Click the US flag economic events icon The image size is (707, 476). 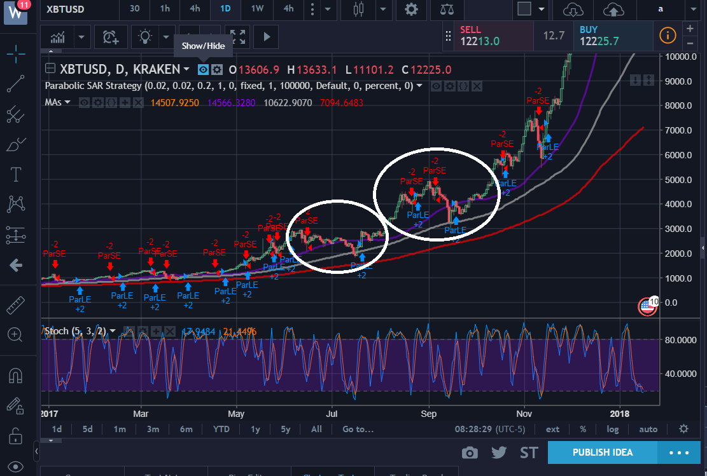coord(647,306)
